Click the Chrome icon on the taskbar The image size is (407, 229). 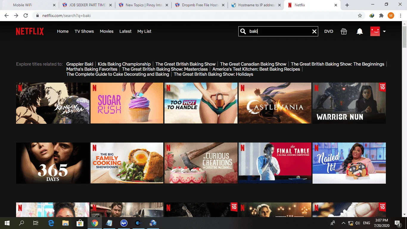pos(95,223)
